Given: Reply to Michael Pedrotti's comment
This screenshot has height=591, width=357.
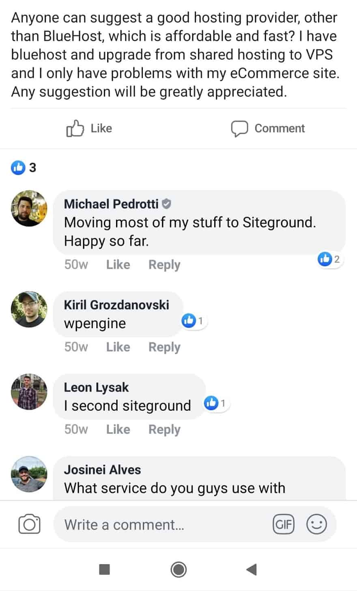Looking at the screenshot, I should click(x=164, y=265).
